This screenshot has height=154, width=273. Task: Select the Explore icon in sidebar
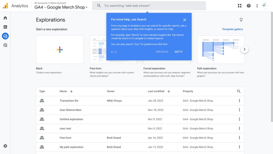5,36
